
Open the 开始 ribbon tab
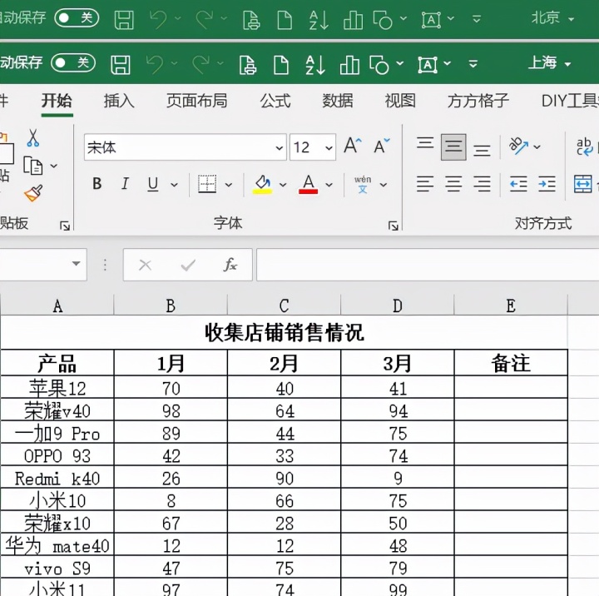pyautogui.click(x=57, y=101)
